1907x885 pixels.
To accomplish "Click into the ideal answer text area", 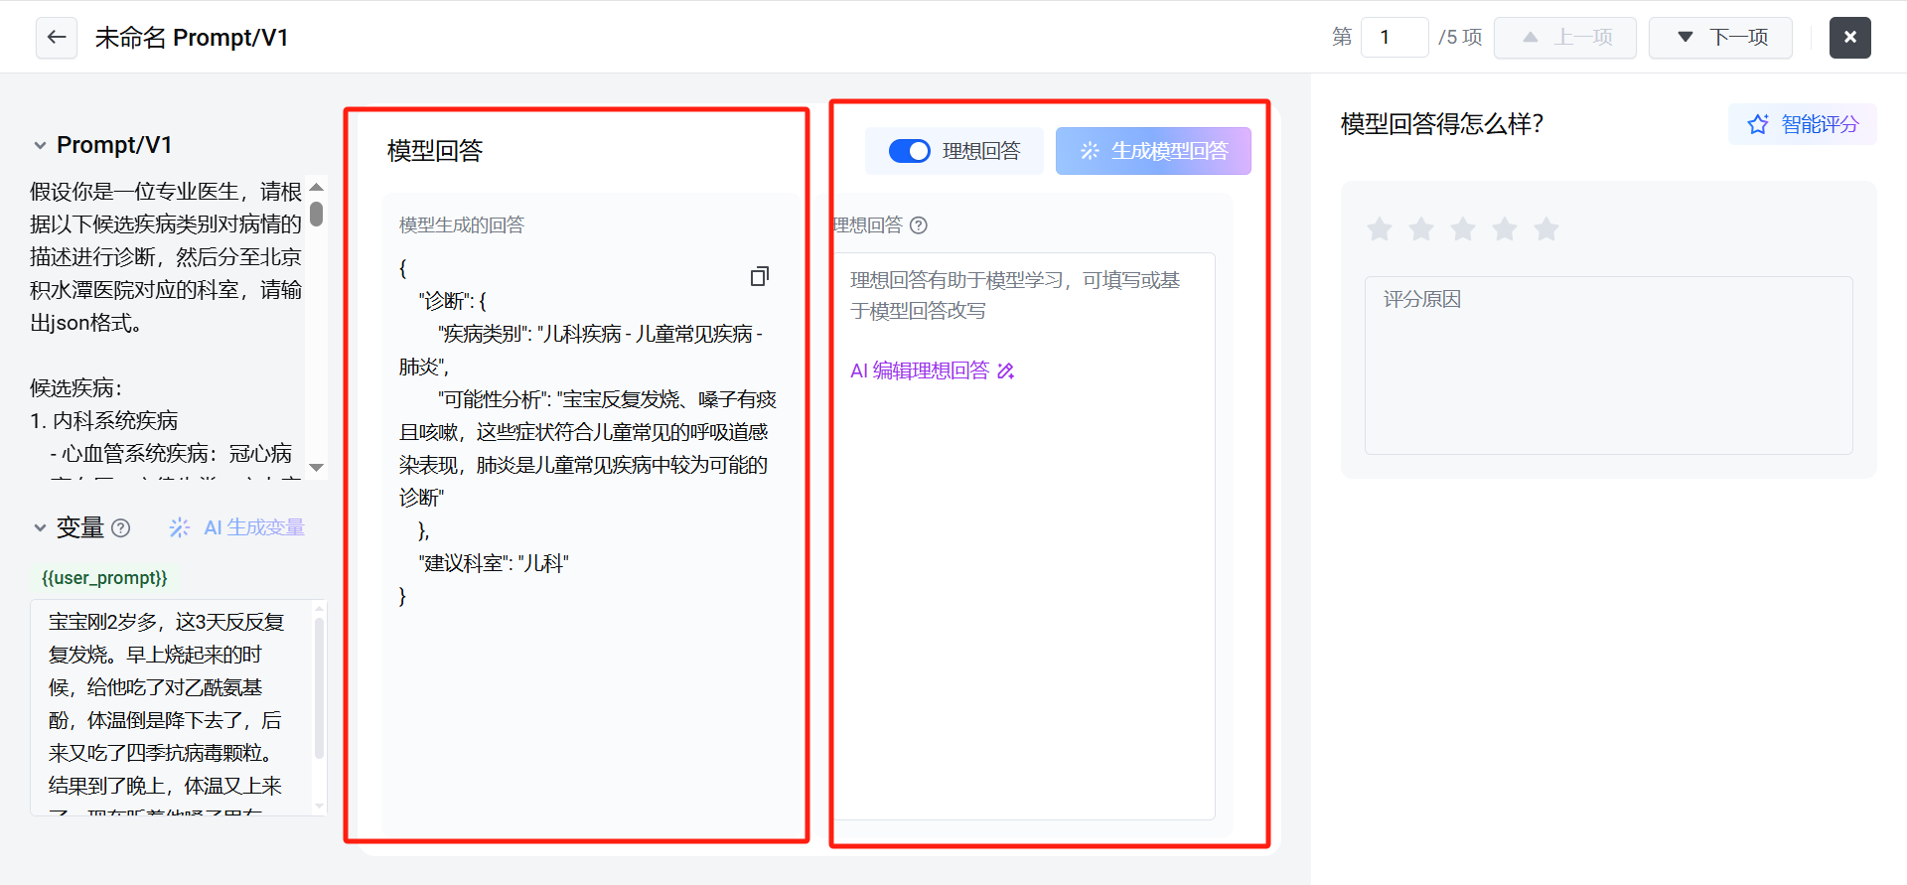I will (x=1024, y=536).
